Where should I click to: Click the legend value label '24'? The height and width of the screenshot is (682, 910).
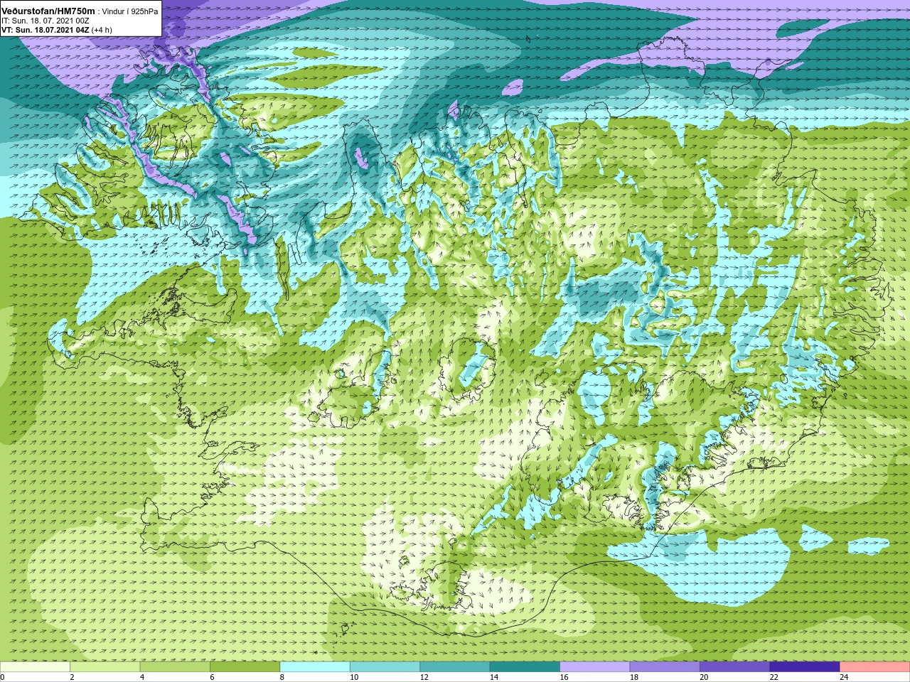(x=845, y=677)
